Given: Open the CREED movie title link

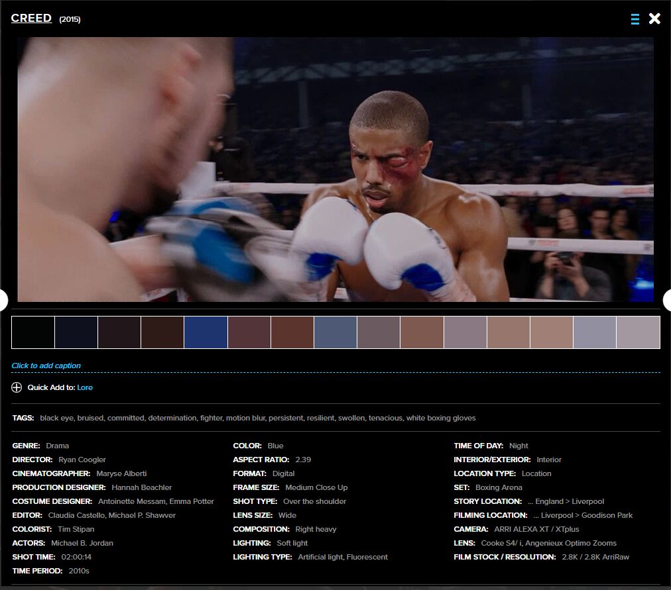Looking at the screenshot, I should click(x=31, y=19).
